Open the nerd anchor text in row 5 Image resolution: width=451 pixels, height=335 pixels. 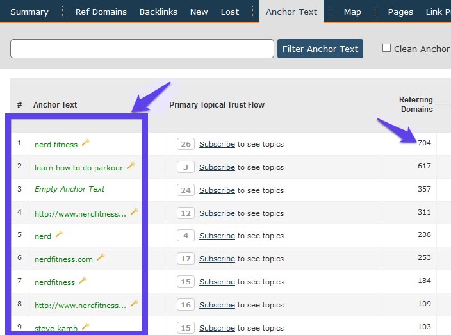coord(43,236)
